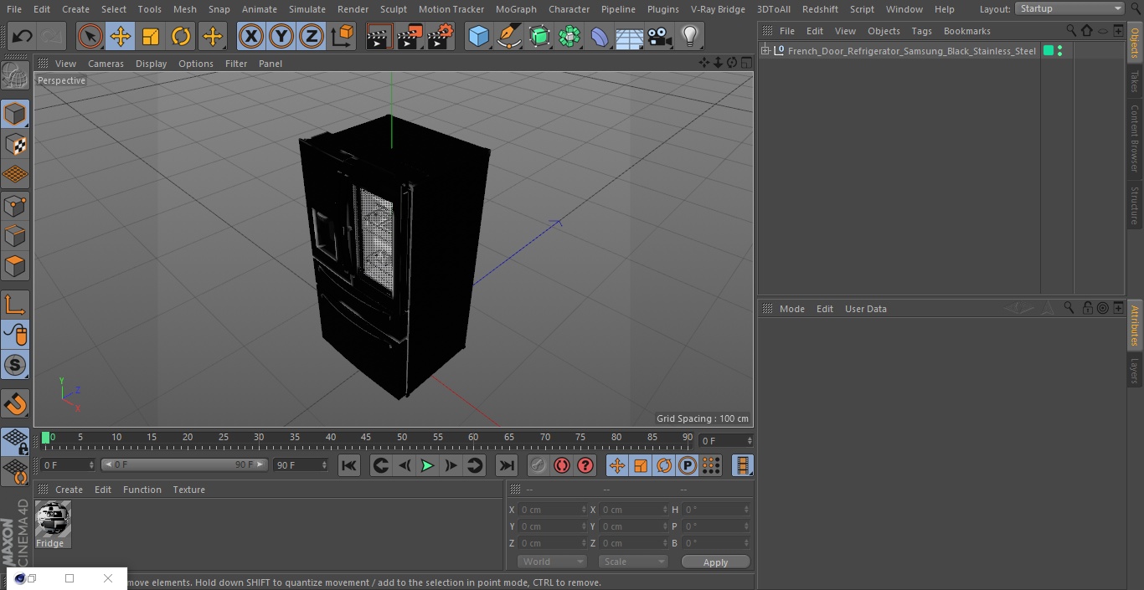Click the Object manager search icon
The image size is (1144, 590).
point(1071,30)
